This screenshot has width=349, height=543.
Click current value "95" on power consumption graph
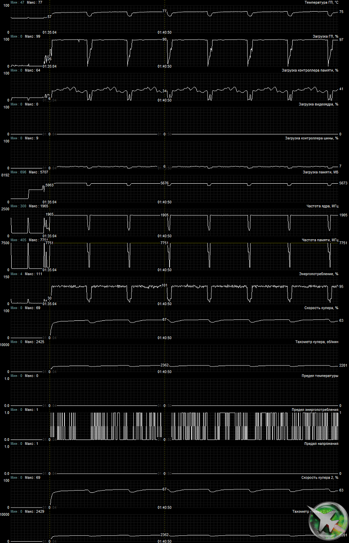tap(341, 287)
